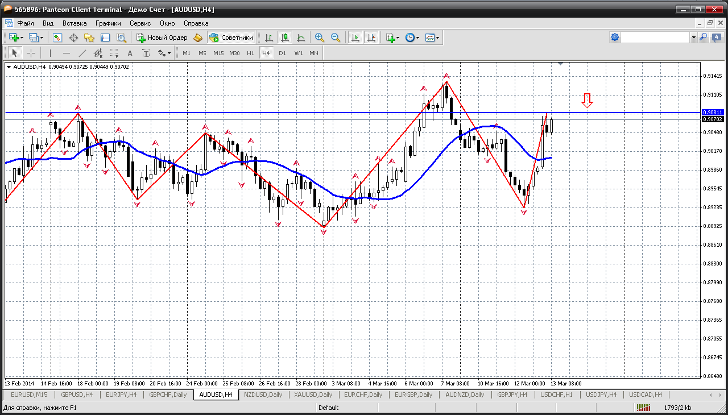Click the Новый Ордер button
Viewport: 728px width, 415px height.
click(162, 38)
